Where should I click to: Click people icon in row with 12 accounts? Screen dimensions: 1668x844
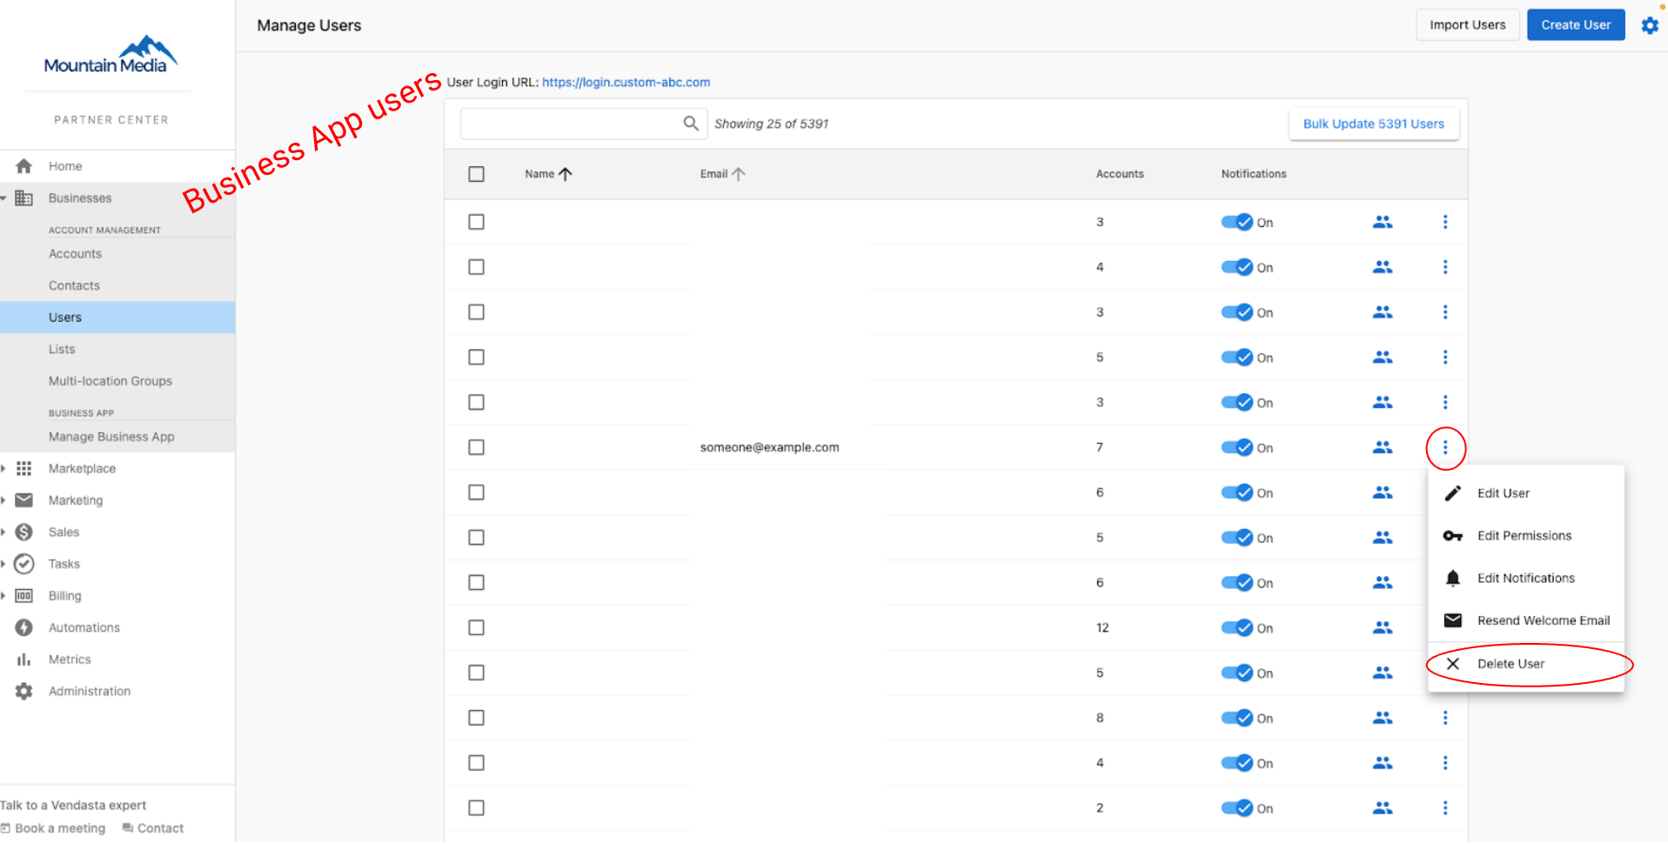[x=1383, y=627]
